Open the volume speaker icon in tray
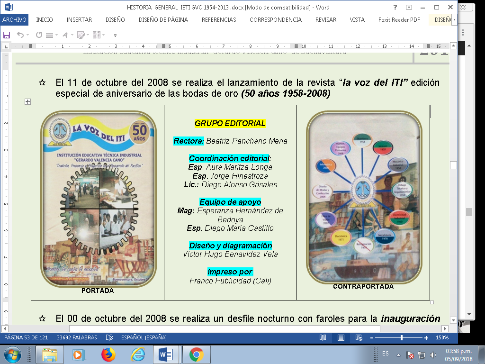Viewport: 485px width, 364px height. (433, 355)
